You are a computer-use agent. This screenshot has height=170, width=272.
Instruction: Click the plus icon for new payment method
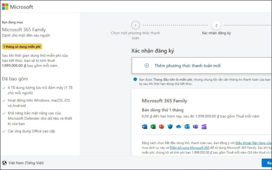[147, 66]
